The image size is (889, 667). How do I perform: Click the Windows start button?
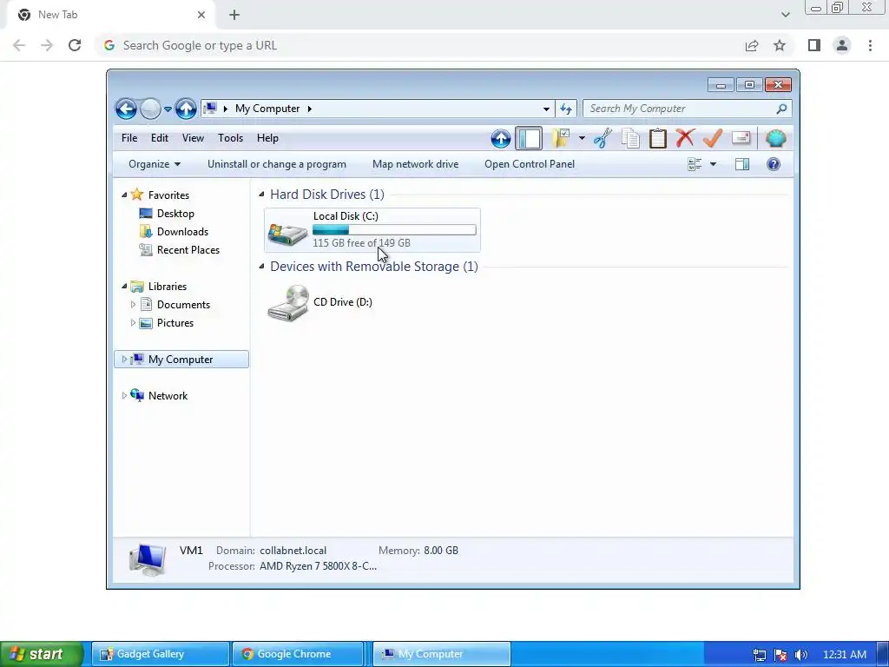[42, 654]
